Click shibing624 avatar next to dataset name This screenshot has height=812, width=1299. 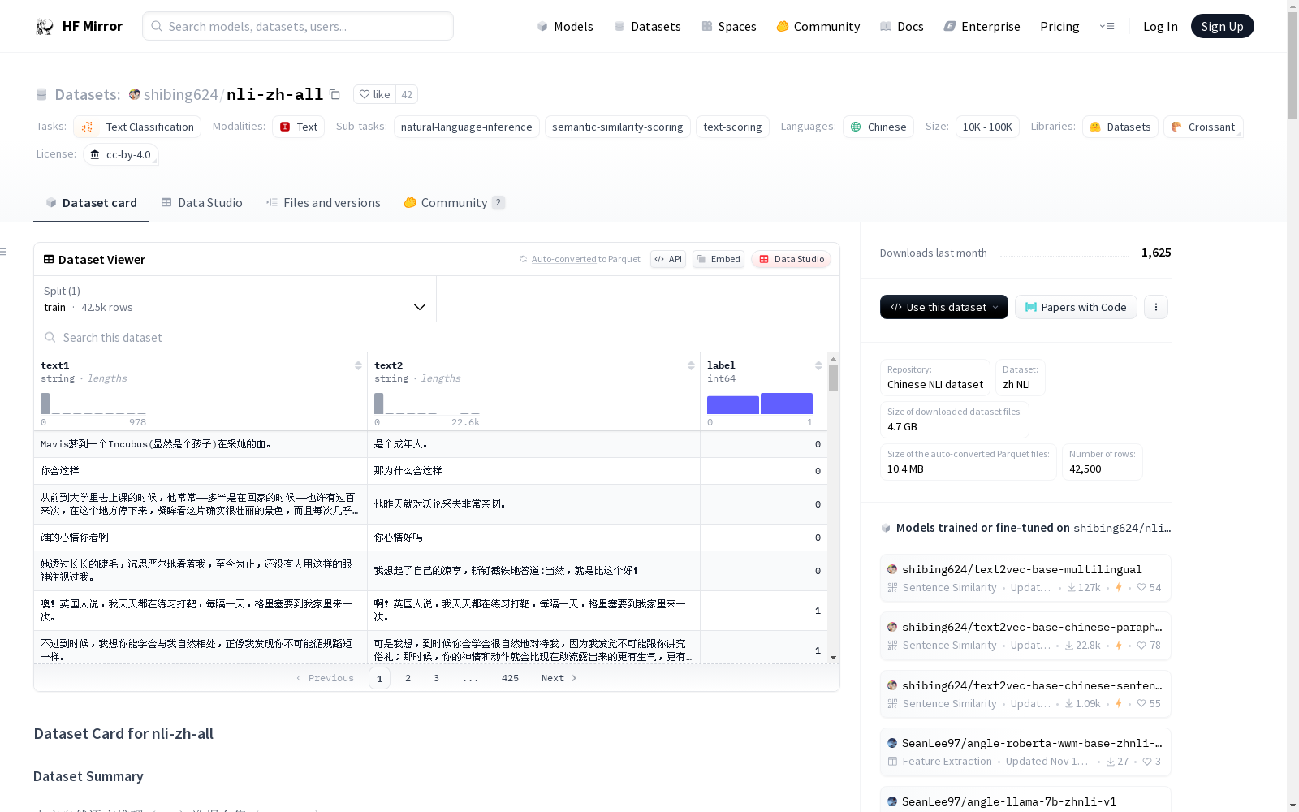point(135,94)
